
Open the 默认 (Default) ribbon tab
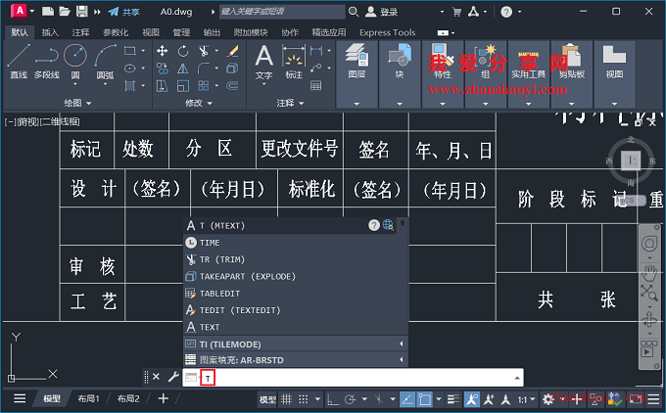point(20,32)
